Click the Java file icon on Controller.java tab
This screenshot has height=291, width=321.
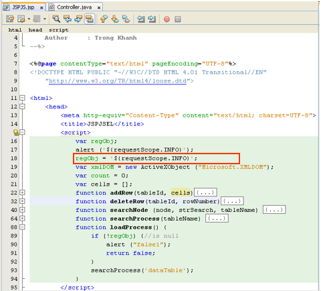(51, 7)
